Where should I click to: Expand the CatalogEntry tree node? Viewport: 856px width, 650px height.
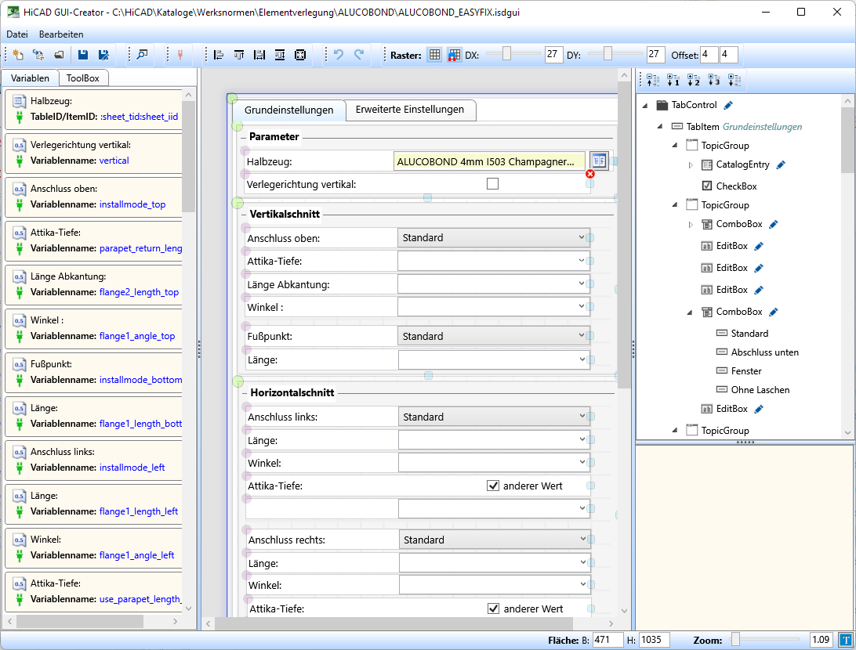tap(691, 164)
